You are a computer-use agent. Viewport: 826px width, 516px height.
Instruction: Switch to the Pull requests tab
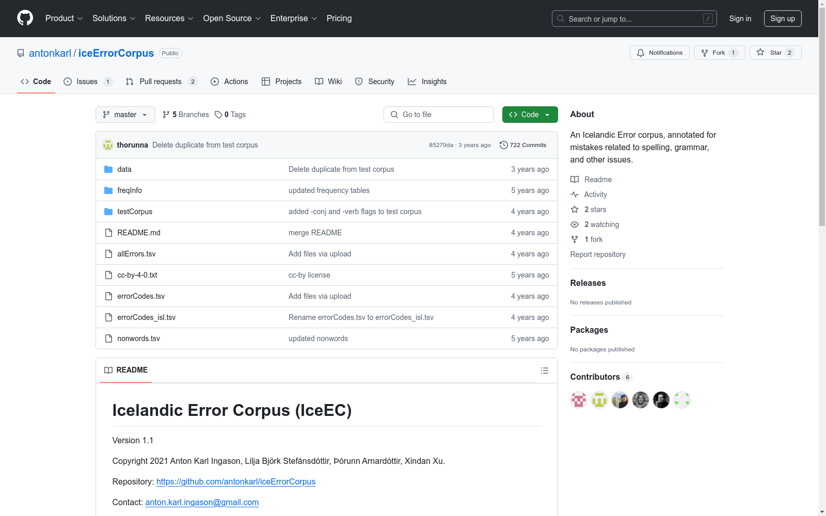(162, 82)
